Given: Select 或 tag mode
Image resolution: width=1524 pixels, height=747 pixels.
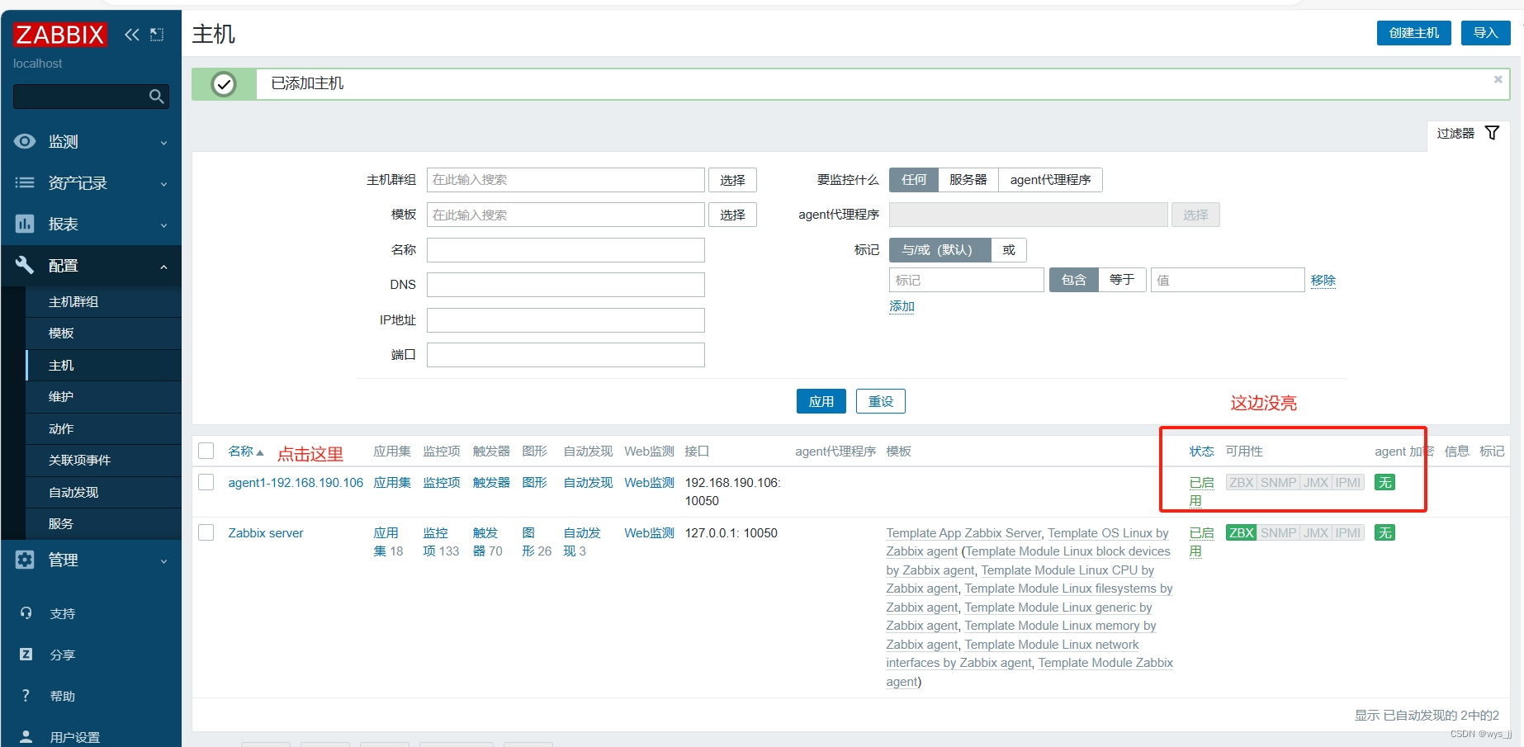Looking at the screenshot, I should (x=1009, y=250).
